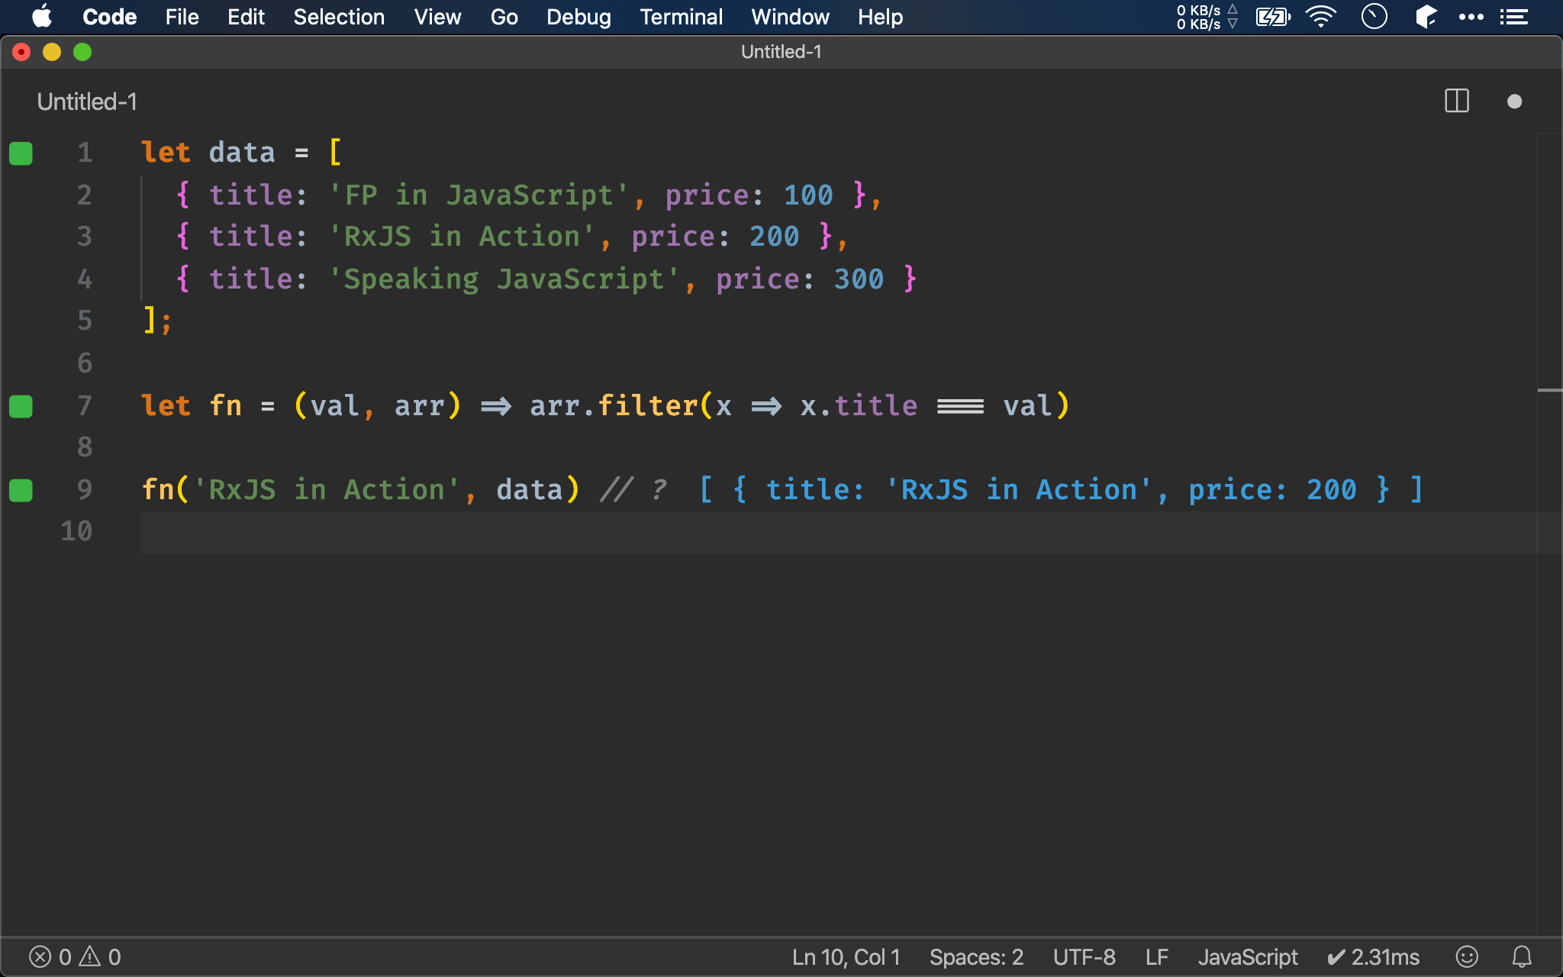
Task: Click the editor minimap scrollbar
Action: 1549,534
